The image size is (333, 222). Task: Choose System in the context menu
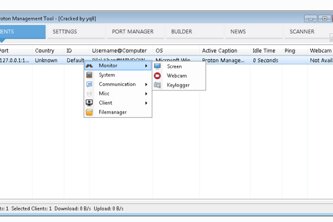(x=118, y=75)
